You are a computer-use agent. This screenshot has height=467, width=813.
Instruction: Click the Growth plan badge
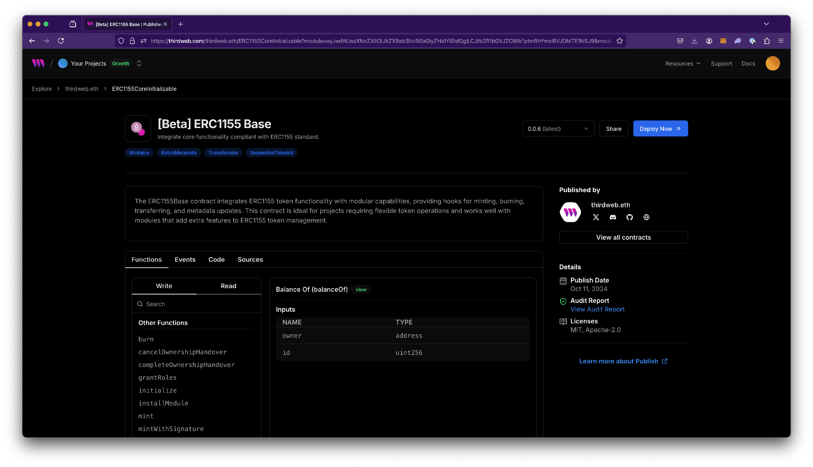120,63
